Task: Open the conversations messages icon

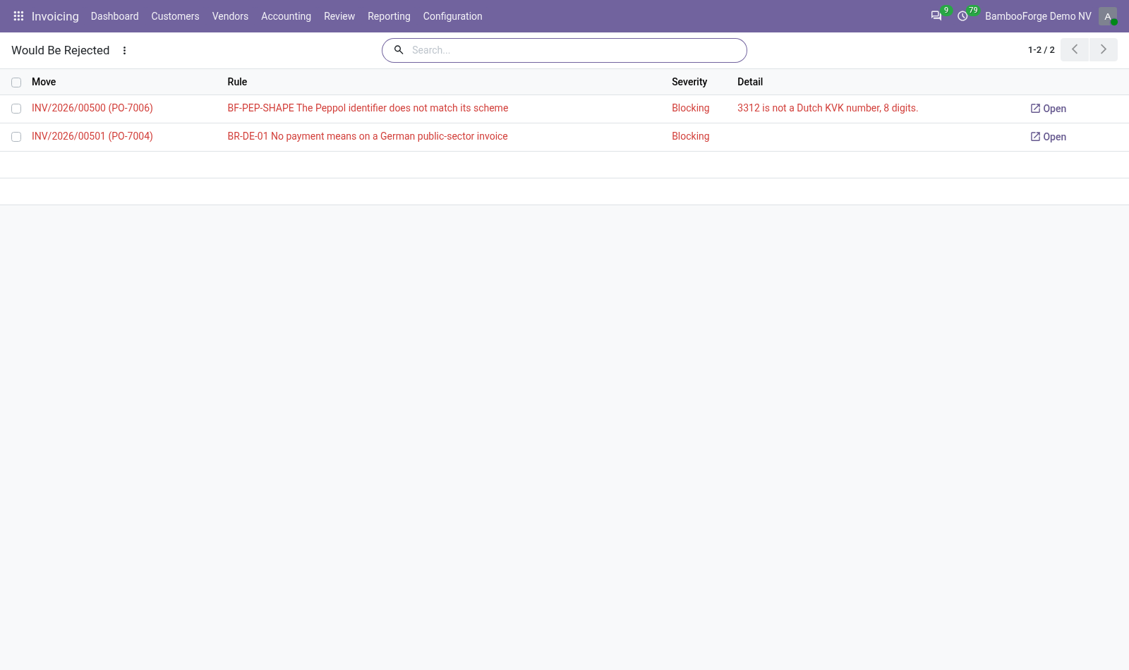Action: tap(936, 16)
